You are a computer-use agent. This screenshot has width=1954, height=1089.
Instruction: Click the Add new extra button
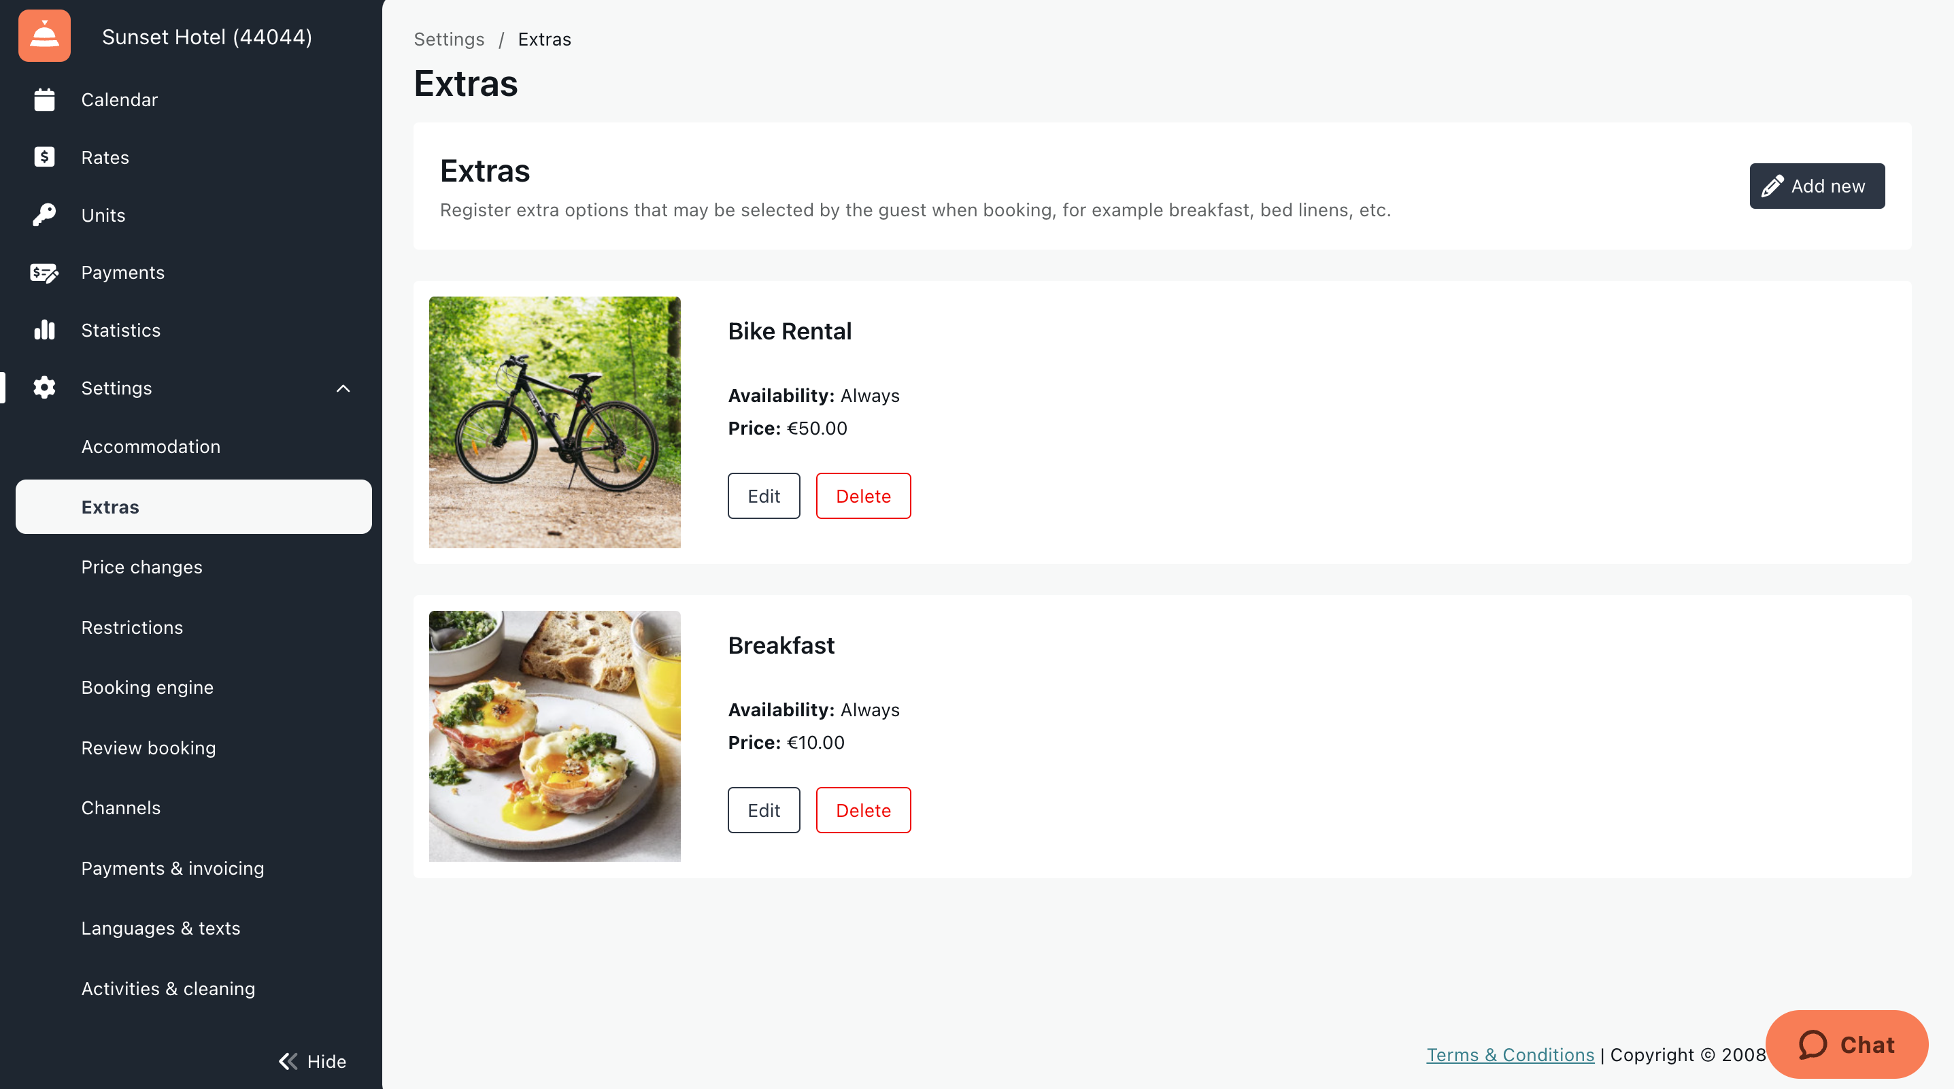pos(1816,186)
